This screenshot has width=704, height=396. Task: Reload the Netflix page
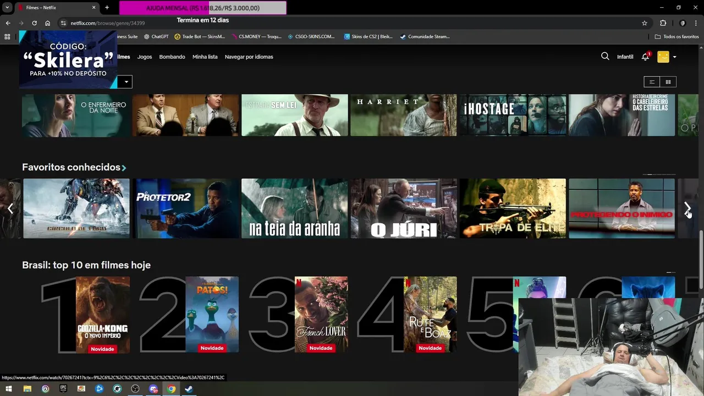click(x=34, y=23)
